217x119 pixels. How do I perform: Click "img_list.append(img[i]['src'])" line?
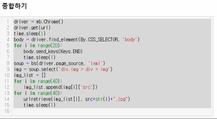click(61, 87)
